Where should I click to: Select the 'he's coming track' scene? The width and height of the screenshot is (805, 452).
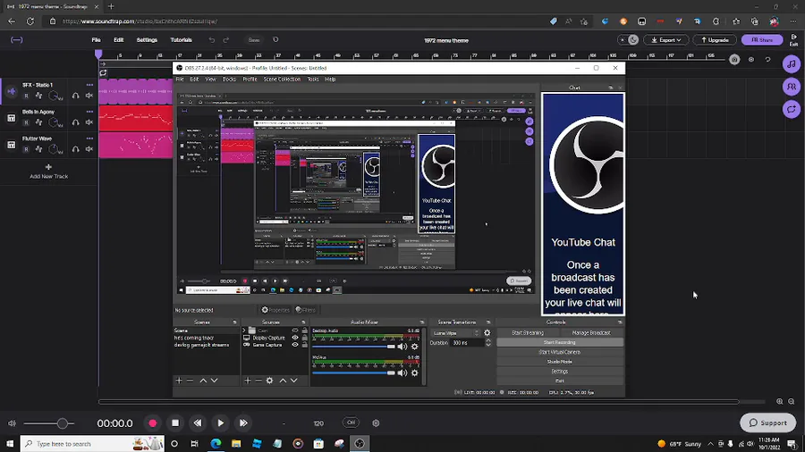194,338
